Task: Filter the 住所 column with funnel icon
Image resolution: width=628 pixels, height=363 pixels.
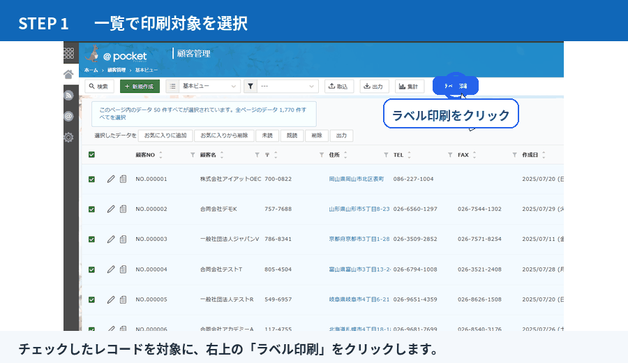Action: [x=386, y=155]
